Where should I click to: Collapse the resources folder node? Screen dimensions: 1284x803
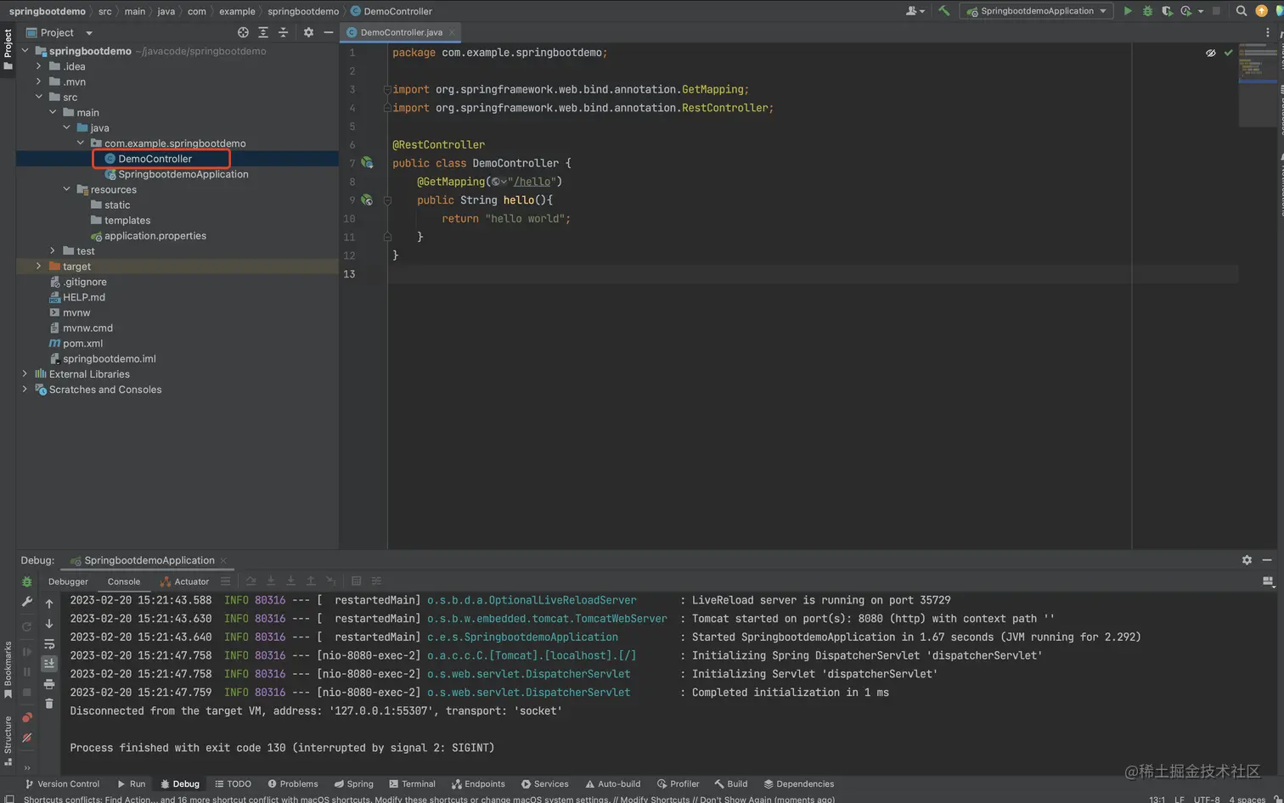click(x=66, y=189)
